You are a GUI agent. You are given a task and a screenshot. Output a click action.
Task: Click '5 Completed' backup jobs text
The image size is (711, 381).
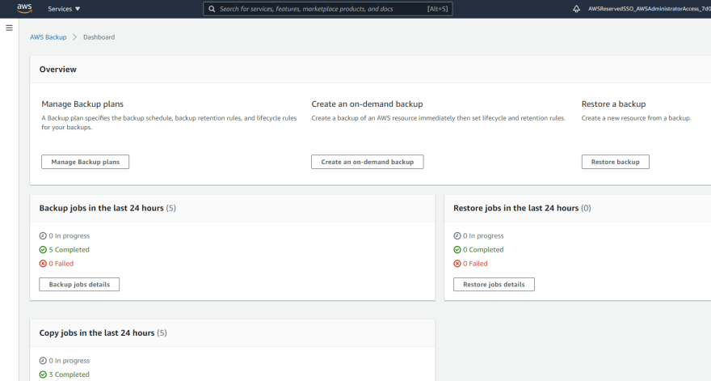(x=69, y=250)
